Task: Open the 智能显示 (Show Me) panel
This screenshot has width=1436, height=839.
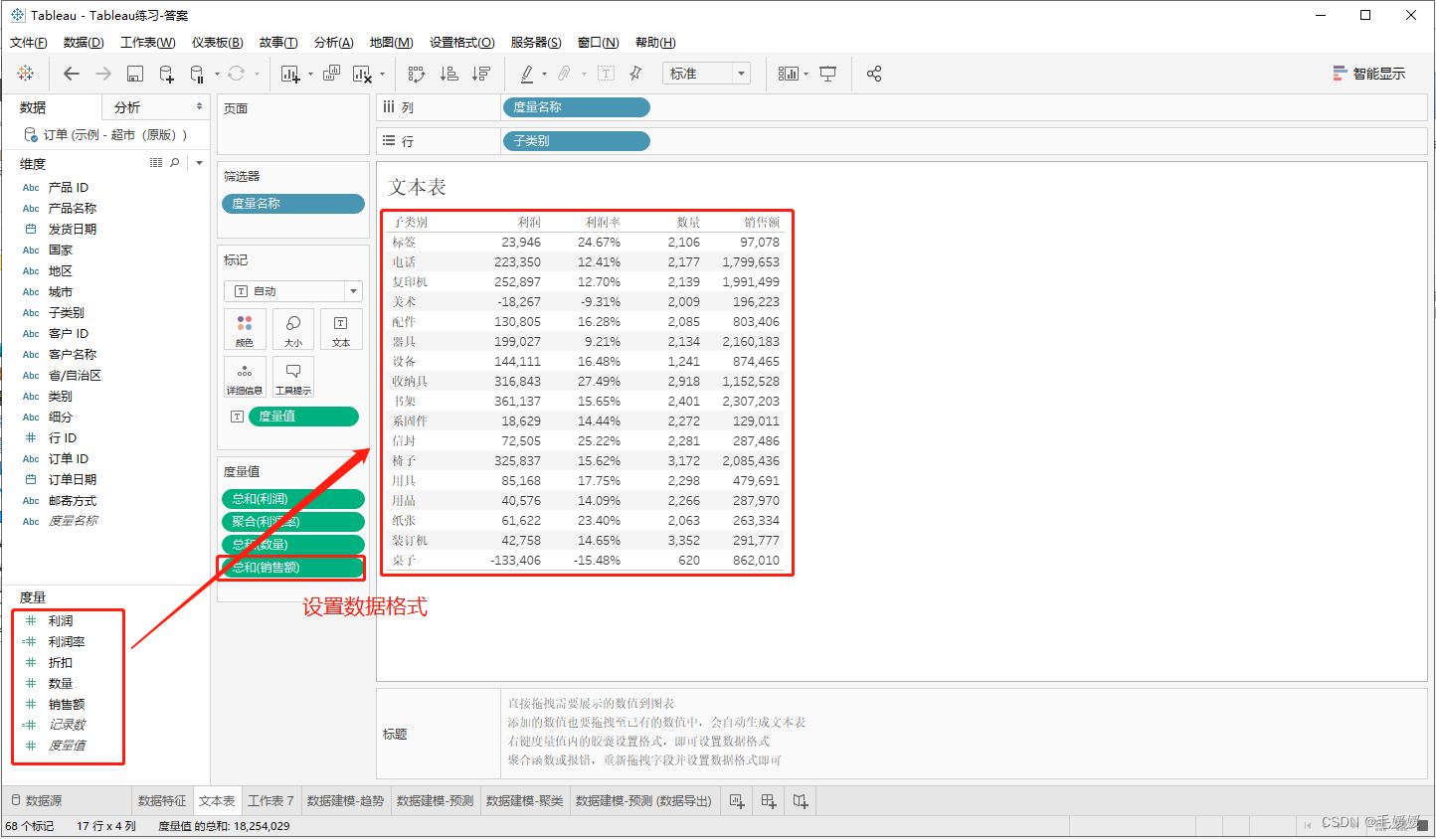Action: pyautogui.click(x=1369, y=74)
